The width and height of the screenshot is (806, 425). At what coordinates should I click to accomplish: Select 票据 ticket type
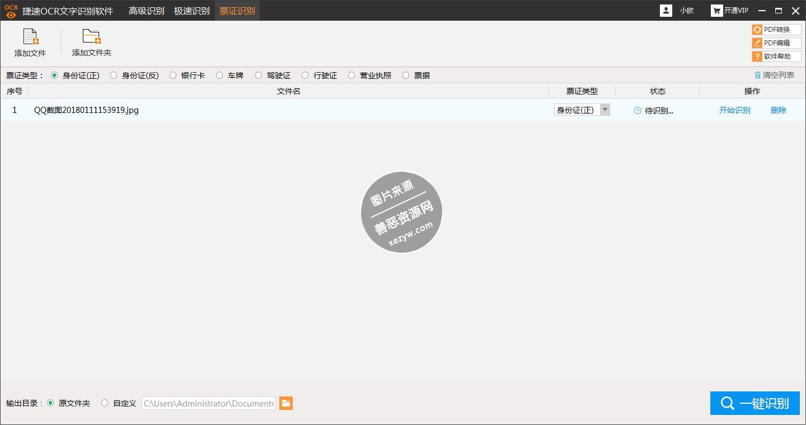point(406,75)
